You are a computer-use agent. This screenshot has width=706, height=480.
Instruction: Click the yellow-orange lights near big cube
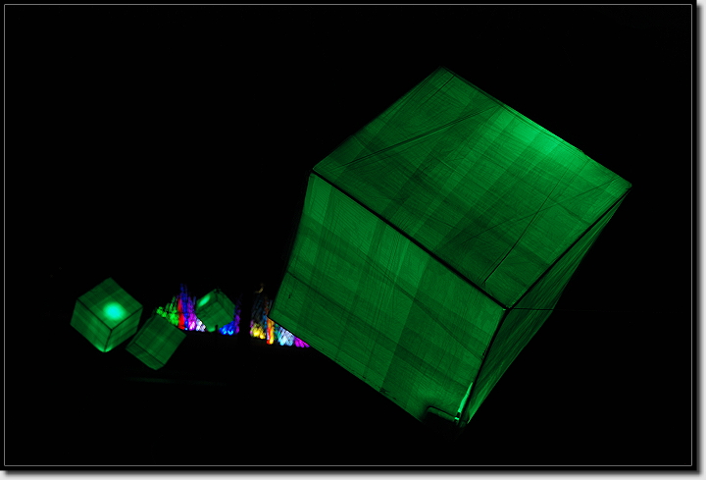coord(263,330)
